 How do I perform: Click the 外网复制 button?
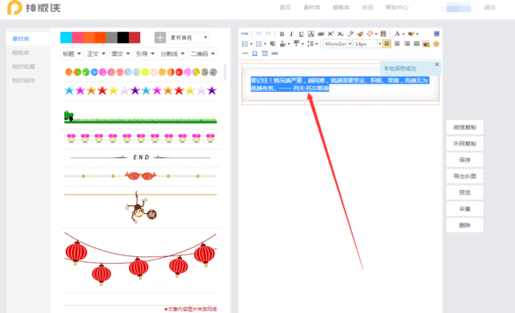(464, 144)
